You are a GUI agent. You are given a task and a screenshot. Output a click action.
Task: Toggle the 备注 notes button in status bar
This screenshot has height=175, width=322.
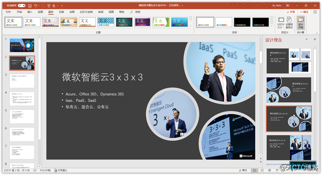(x=243, y=170)
